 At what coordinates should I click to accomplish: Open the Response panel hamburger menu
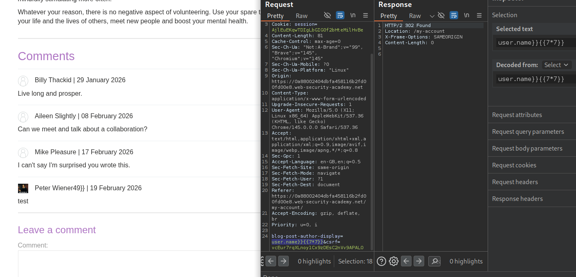click(479, 16)
